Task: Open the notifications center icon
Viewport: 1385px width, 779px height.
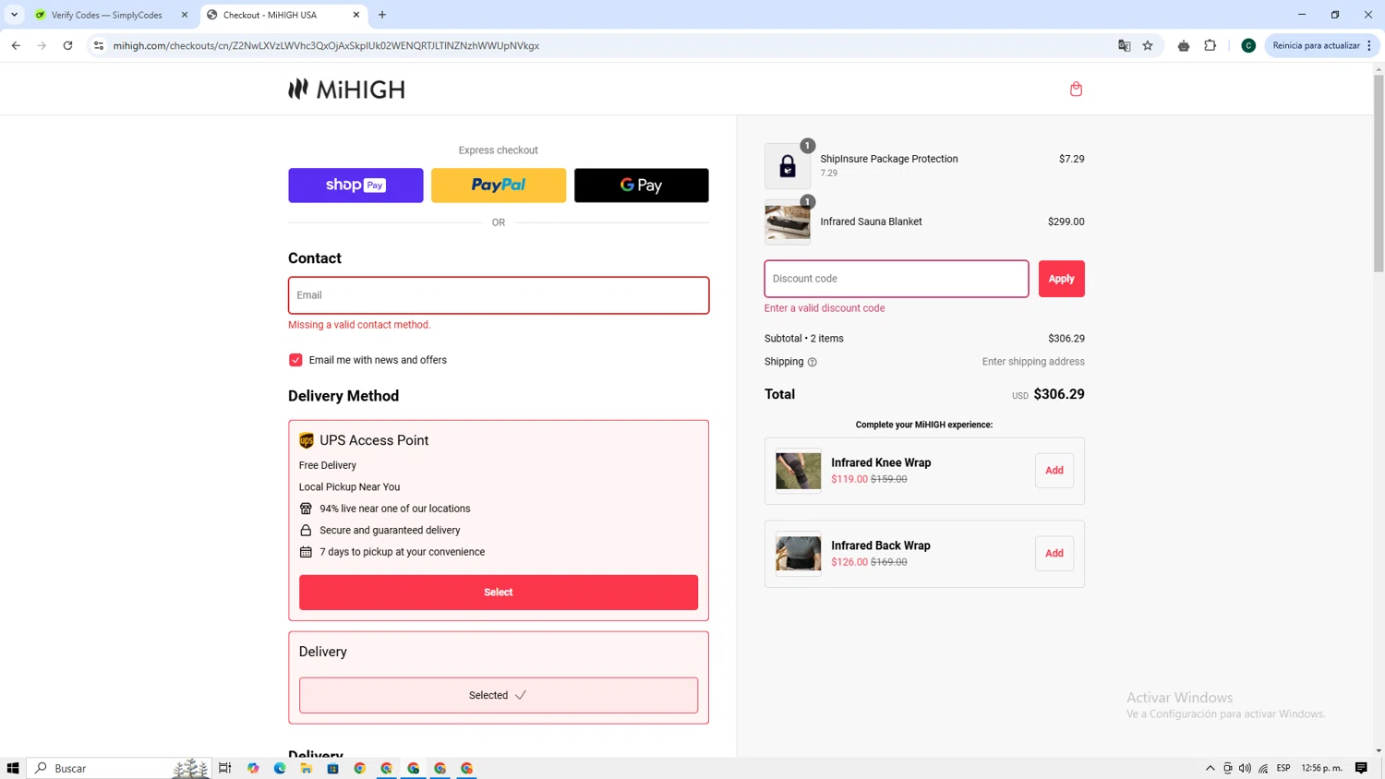Action: pos(1361,768)
